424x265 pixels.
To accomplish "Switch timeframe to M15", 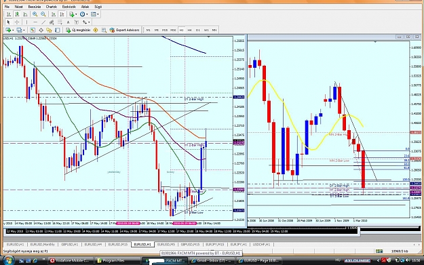I will 165,30.
